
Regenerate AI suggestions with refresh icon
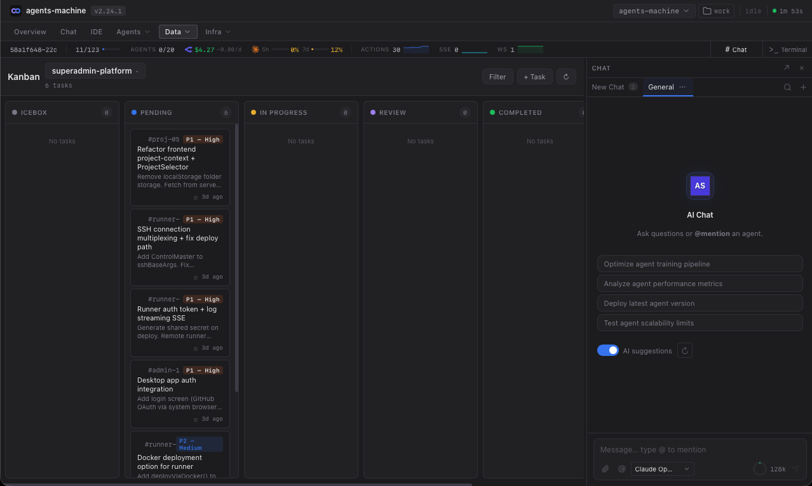[684, 350]
